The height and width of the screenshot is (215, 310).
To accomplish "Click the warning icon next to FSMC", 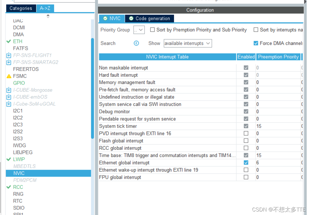I will coord(8,76).
